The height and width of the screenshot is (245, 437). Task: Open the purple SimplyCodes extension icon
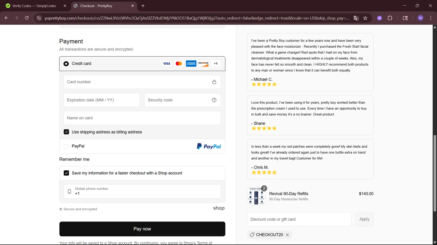pyautogui.click(x=379, y=18)
